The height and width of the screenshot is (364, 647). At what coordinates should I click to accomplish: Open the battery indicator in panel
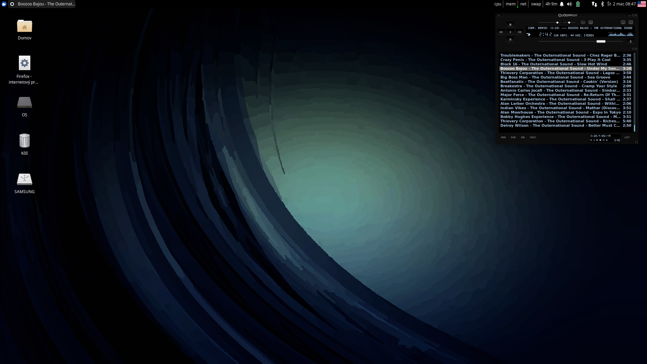pyautogui.click(x=578, y=4)
